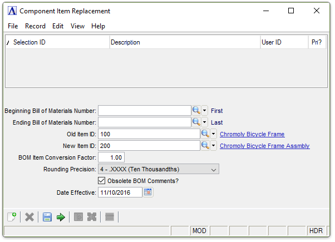The height and width of the screenshot is (242, 335).
Task: Open lookup for Beginning Bill of Materials Number
Action: [x=196, y=111]
